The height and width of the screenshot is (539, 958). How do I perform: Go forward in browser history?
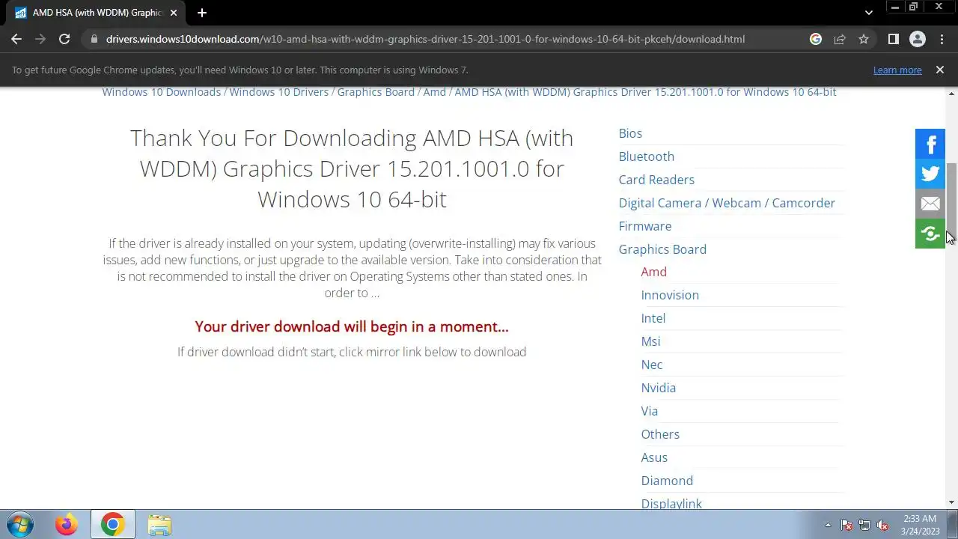pos(40,39)
